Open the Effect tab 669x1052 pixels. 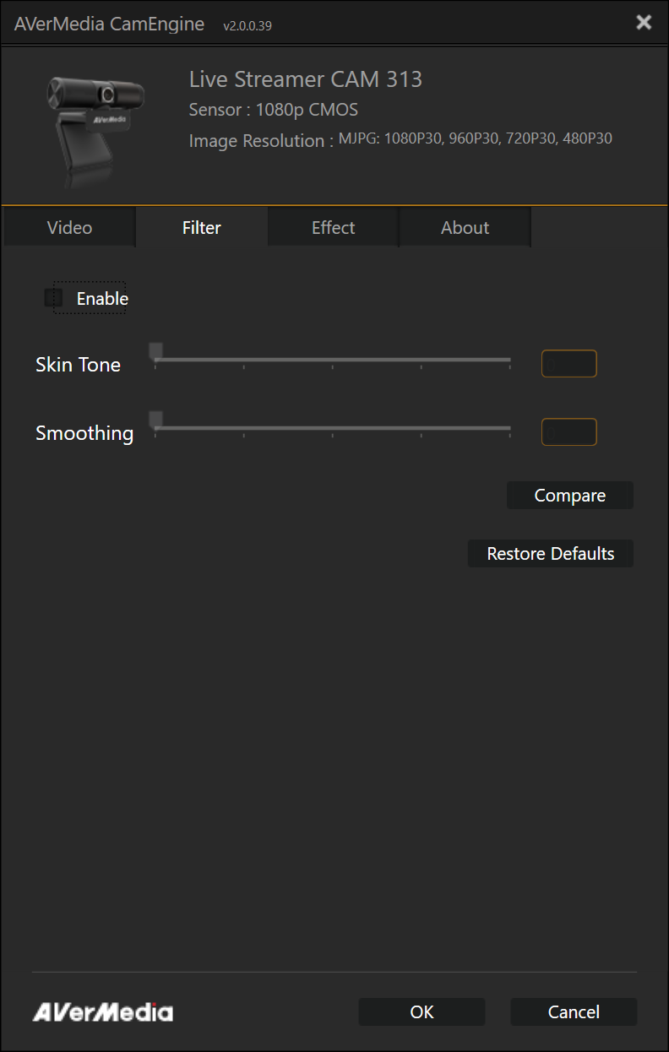(334, 228)
